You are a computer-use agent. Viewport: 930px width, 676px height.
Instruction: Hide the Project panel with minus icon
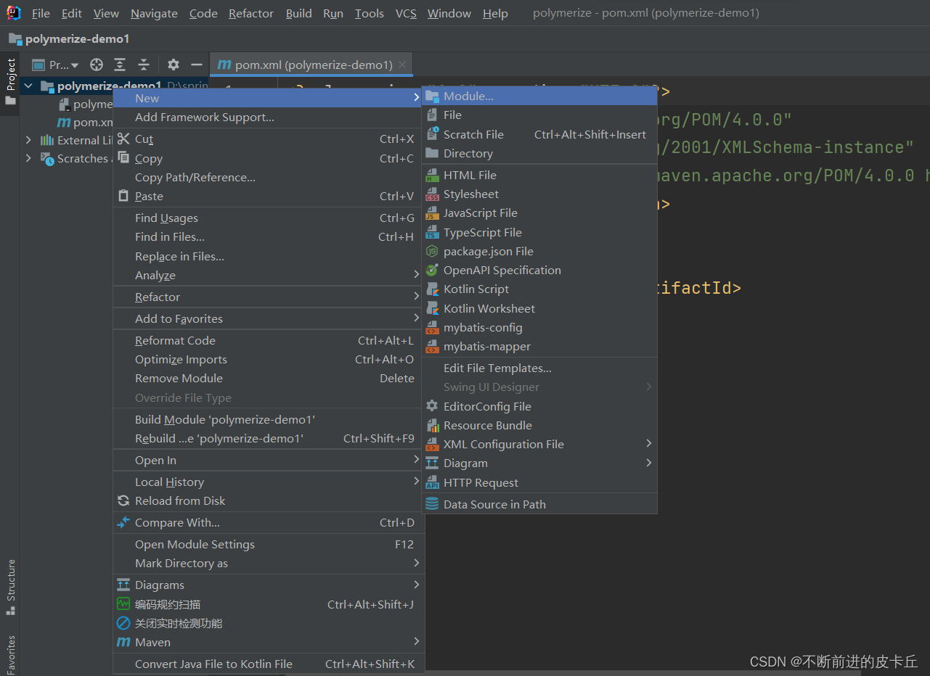pos(196,65)
